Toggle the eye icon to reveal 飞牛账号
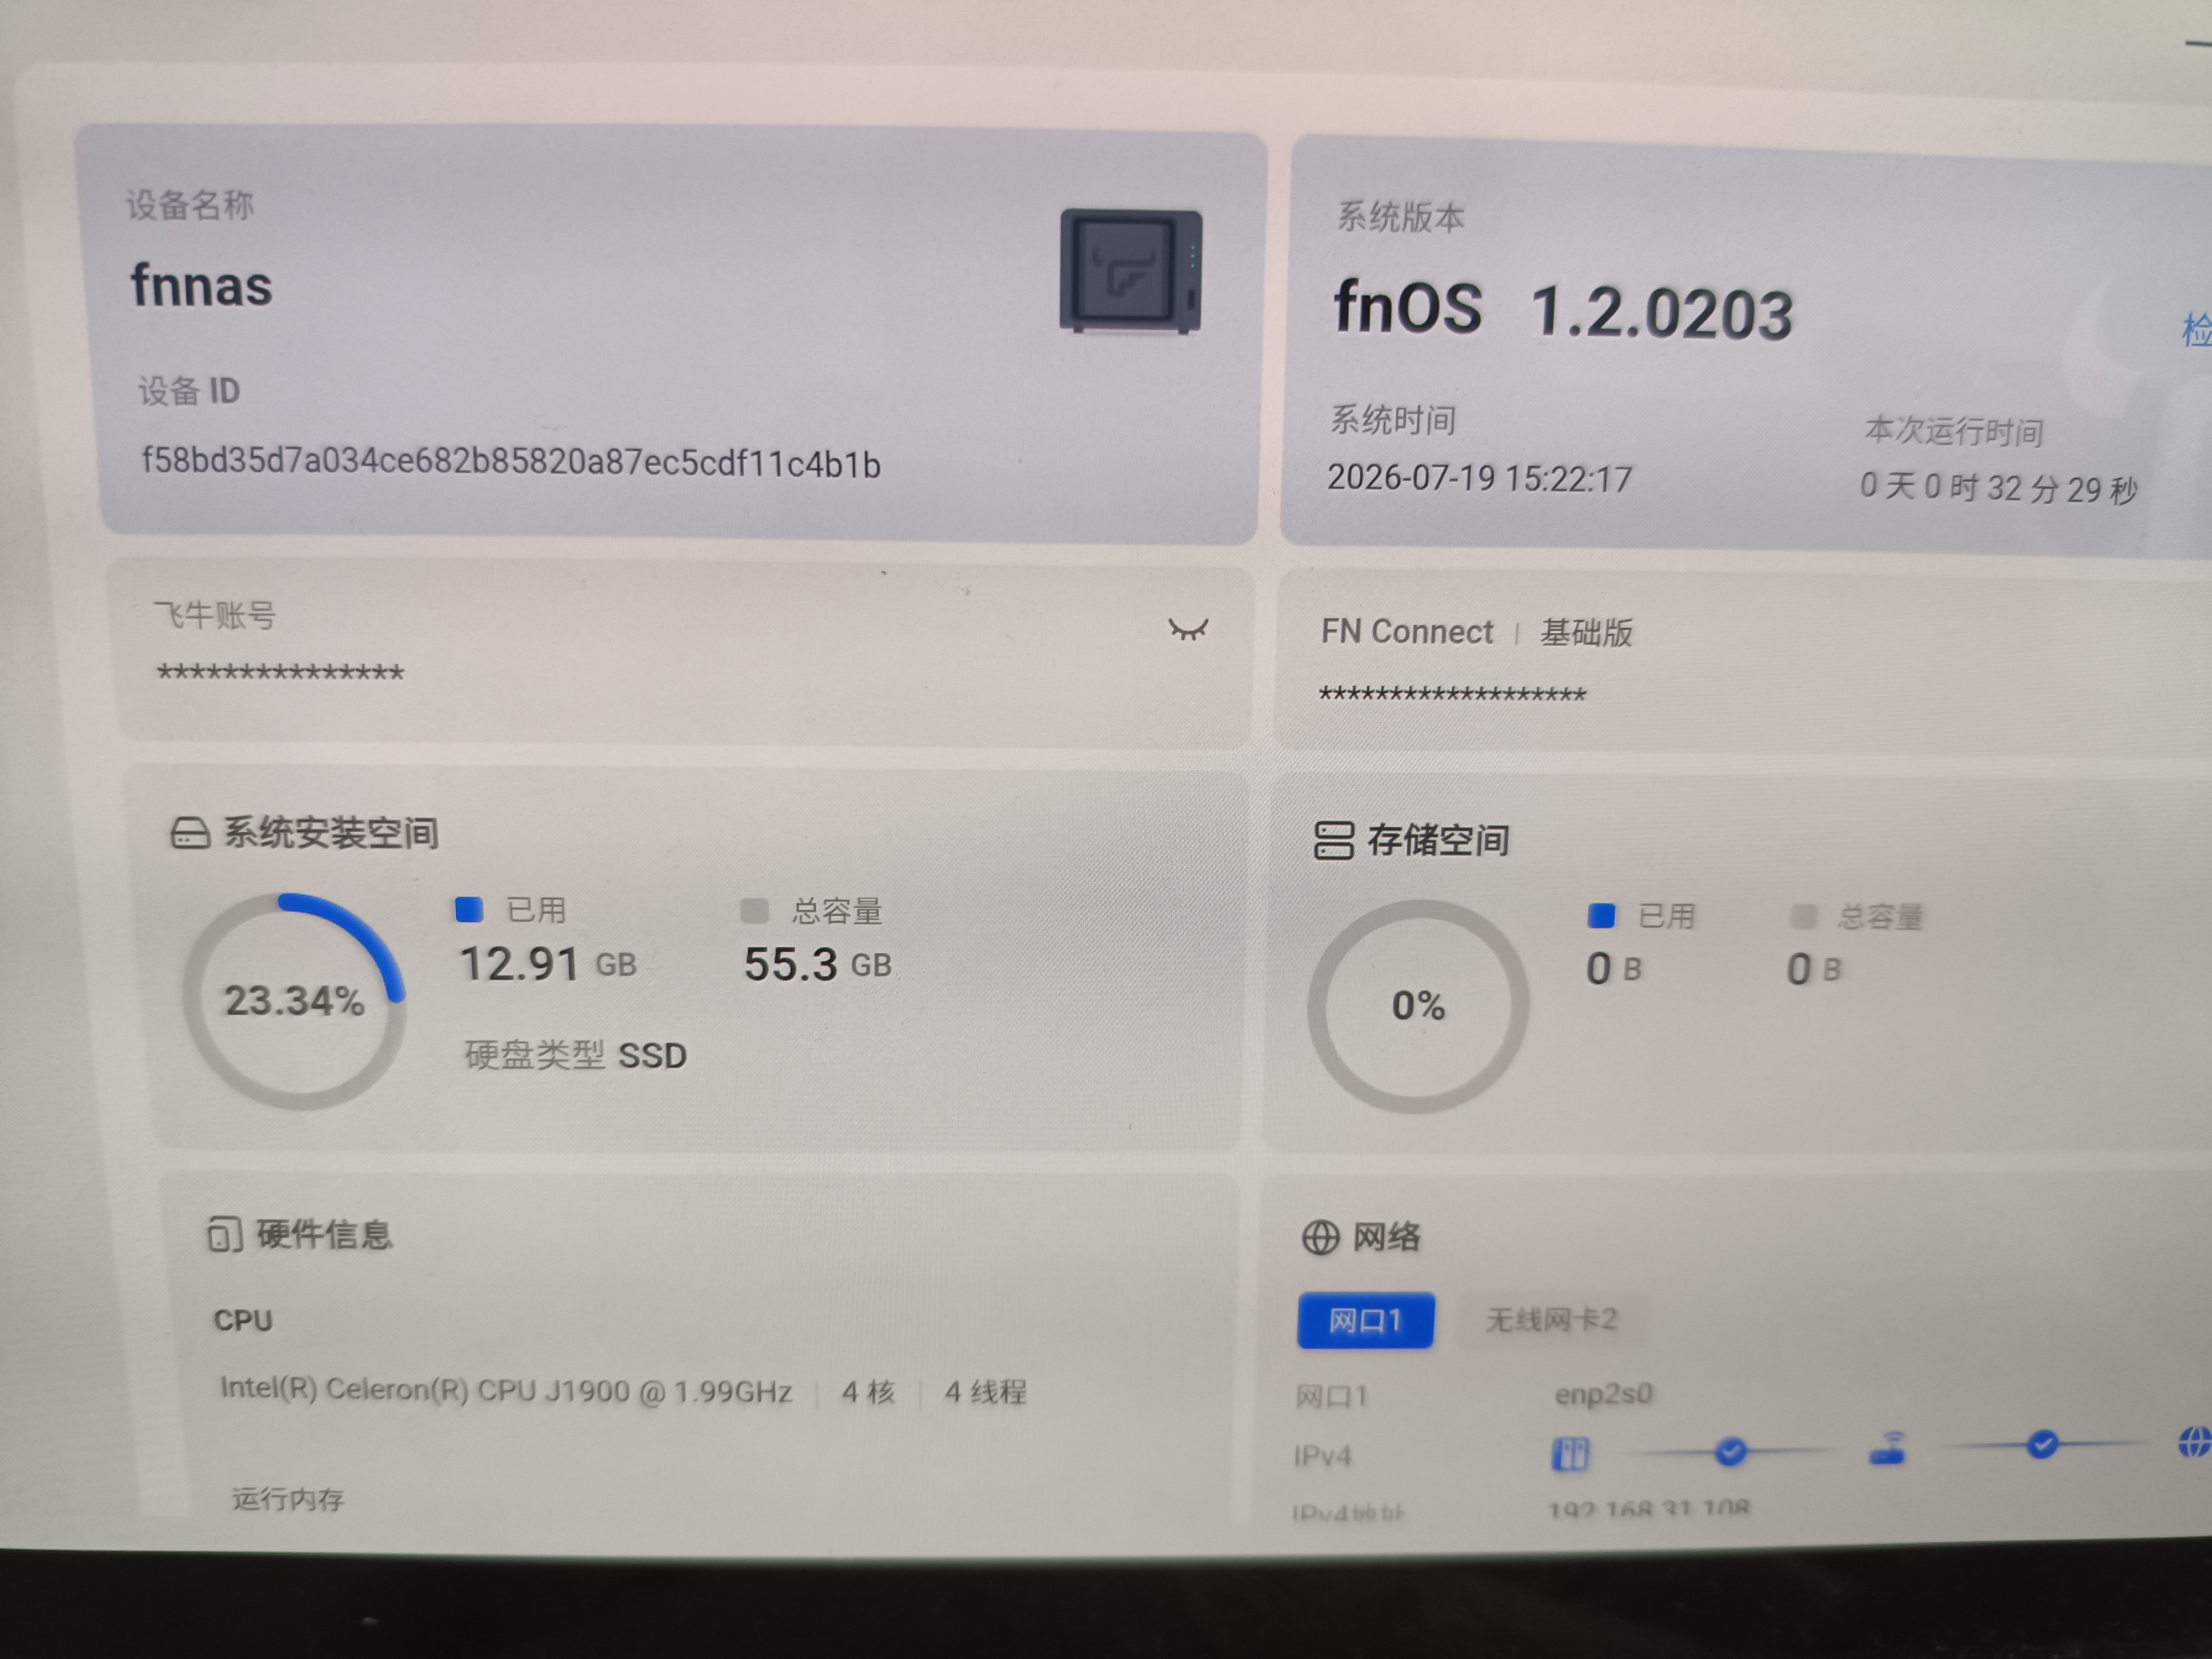Image resolution: width=2212 pixels, height=1659 pixels. (1188, 629)
